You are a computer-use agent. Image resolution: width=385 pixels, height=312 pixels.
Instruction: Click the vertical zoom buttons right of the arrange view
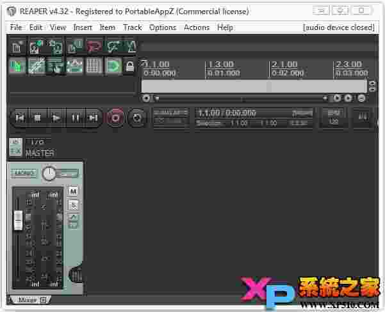372,86
